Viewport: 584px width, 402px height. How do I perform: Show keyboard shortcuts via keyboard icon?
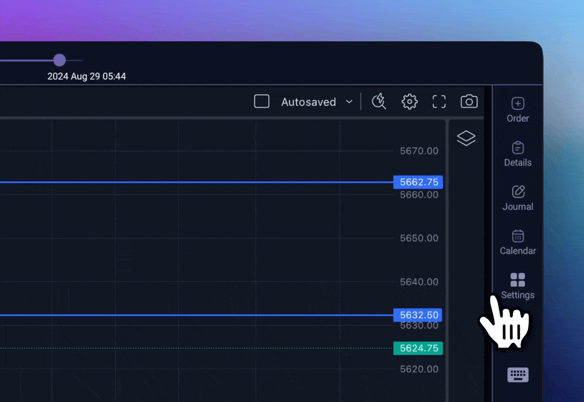click(x=518, y=375)
